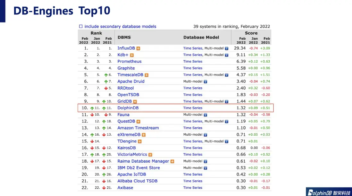Click the info icon in the GridDB row

[x=227, y=101]
